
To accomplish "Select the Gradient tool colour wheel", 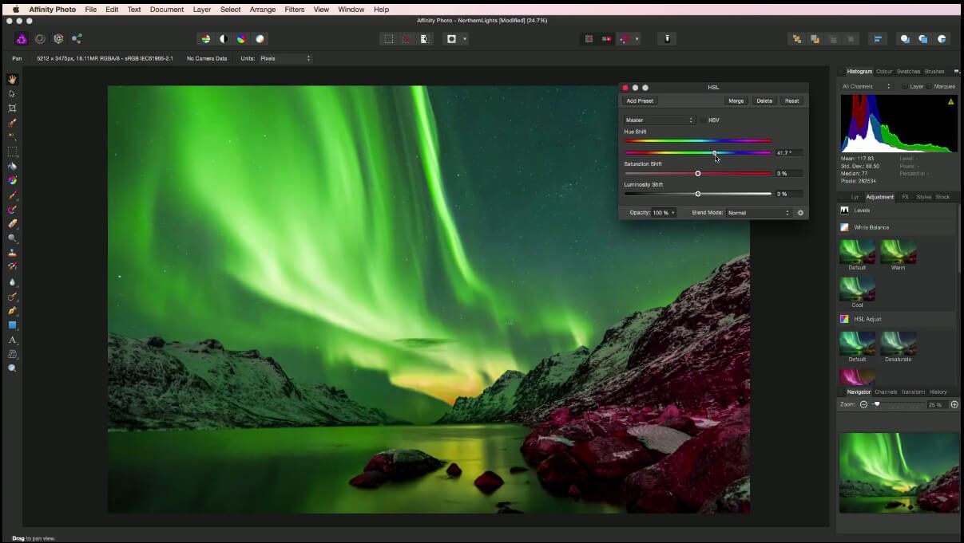I will pyautogui.click(x=12, y=180).
